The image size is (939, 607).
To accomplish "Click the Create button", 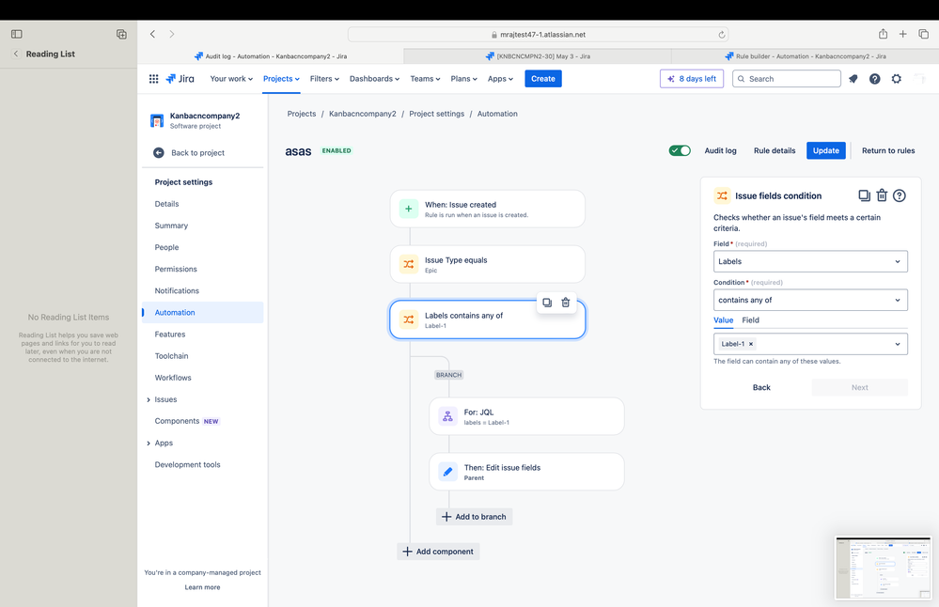I will [543, 78].
